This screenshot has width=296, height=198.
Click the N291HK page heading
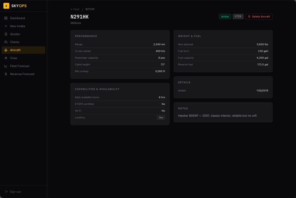(x=79, y=17)
